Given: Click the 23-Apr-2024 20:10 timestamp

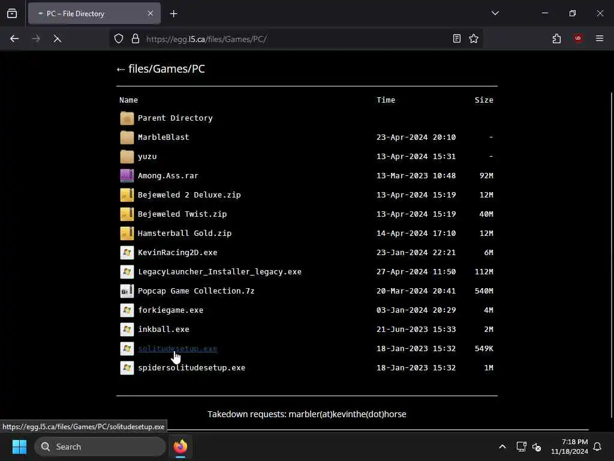Looking at the screenshot, I should [416, 137].
